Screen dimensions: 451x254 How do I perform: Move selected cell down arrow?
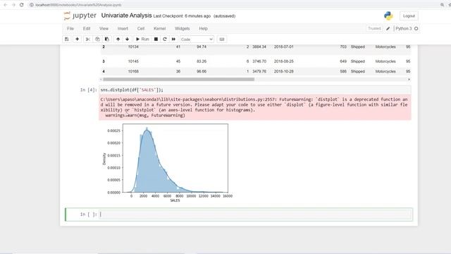pos(127,40)
